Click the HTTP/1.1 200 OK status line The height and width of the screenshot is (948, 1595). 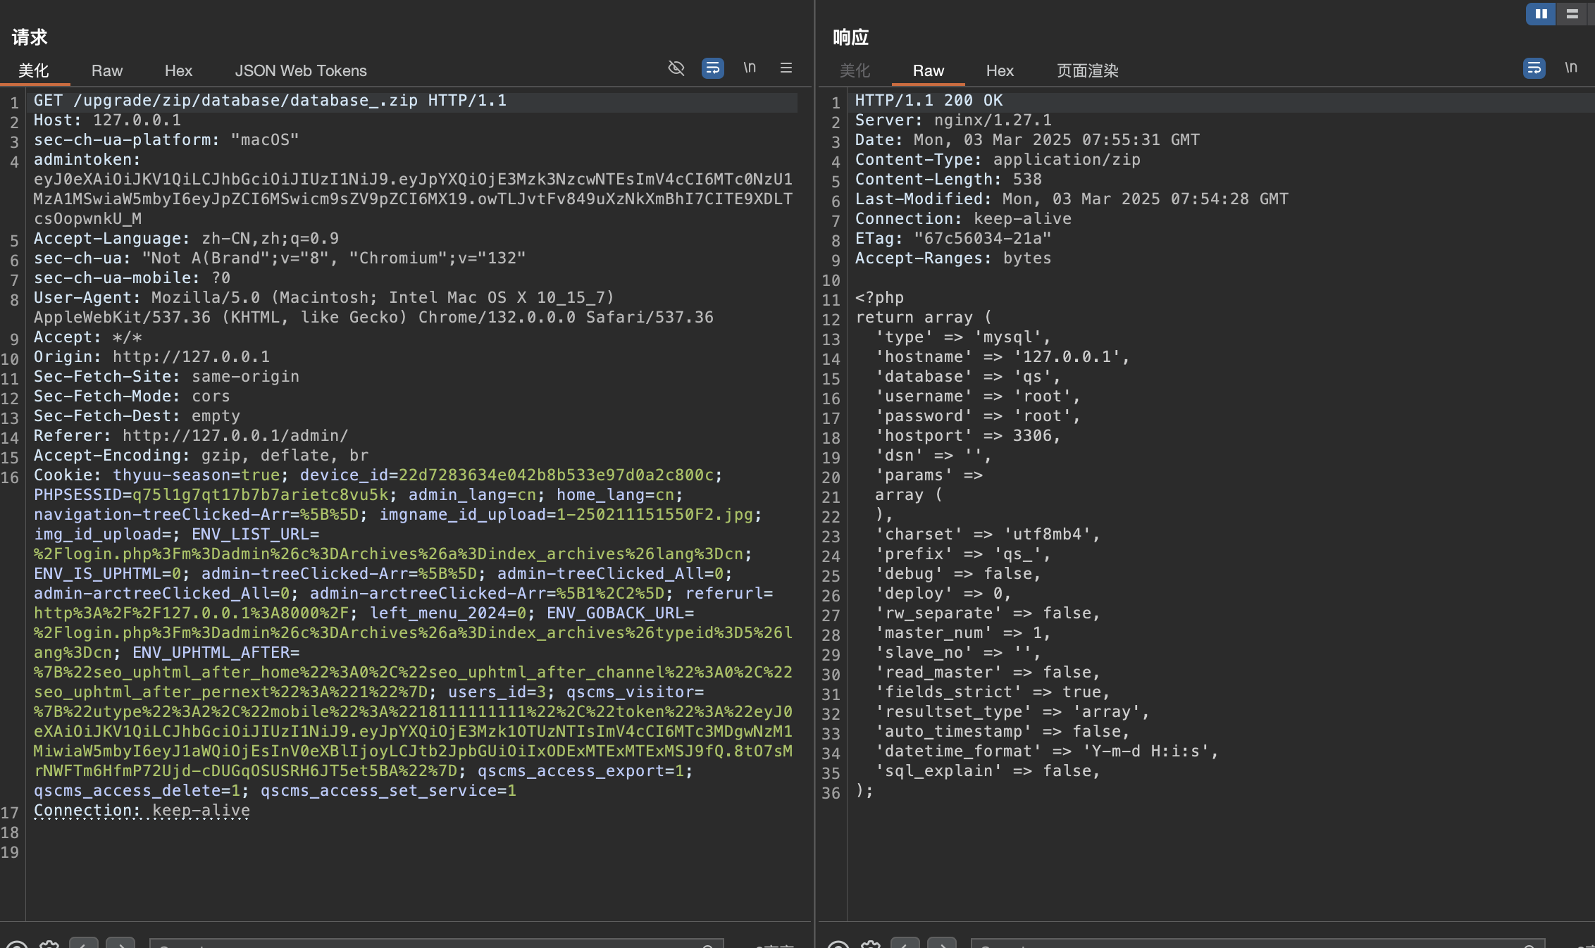click(x=929, y=101)
